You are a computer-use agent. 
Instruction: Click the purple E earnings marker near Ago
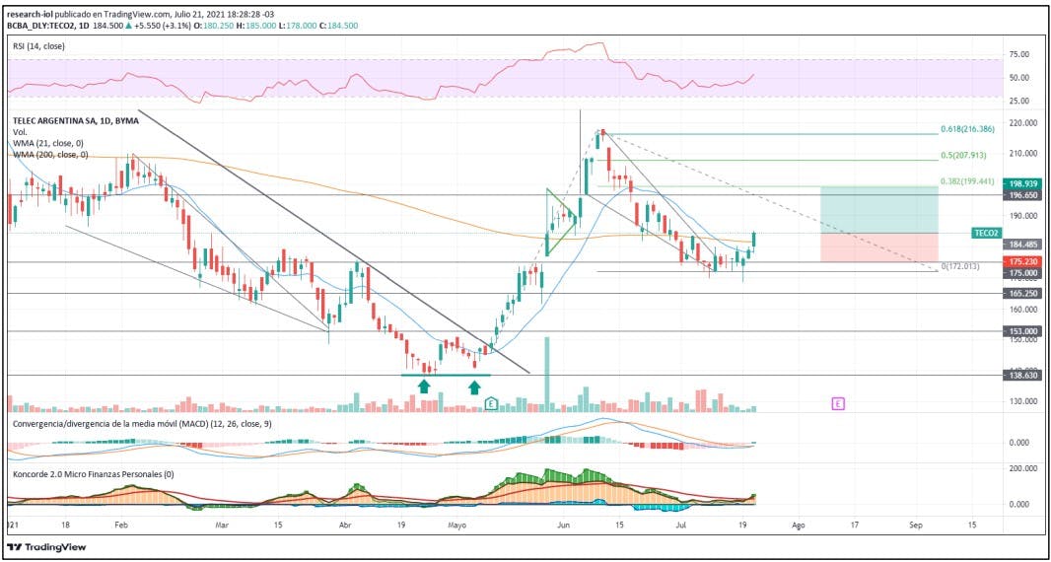point(838,403)
